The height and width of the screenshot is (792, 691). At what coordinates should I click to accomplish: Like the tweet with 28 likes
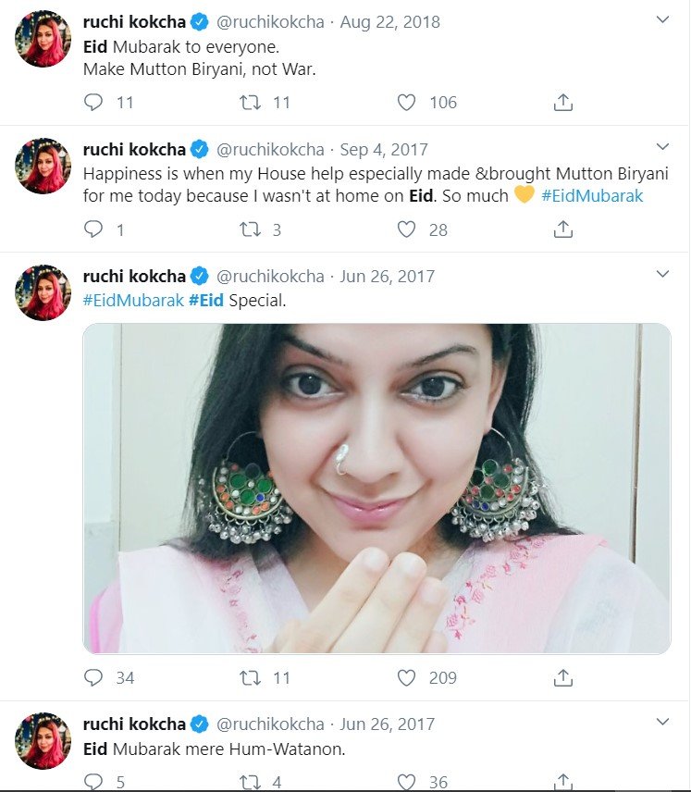point(406,229)
